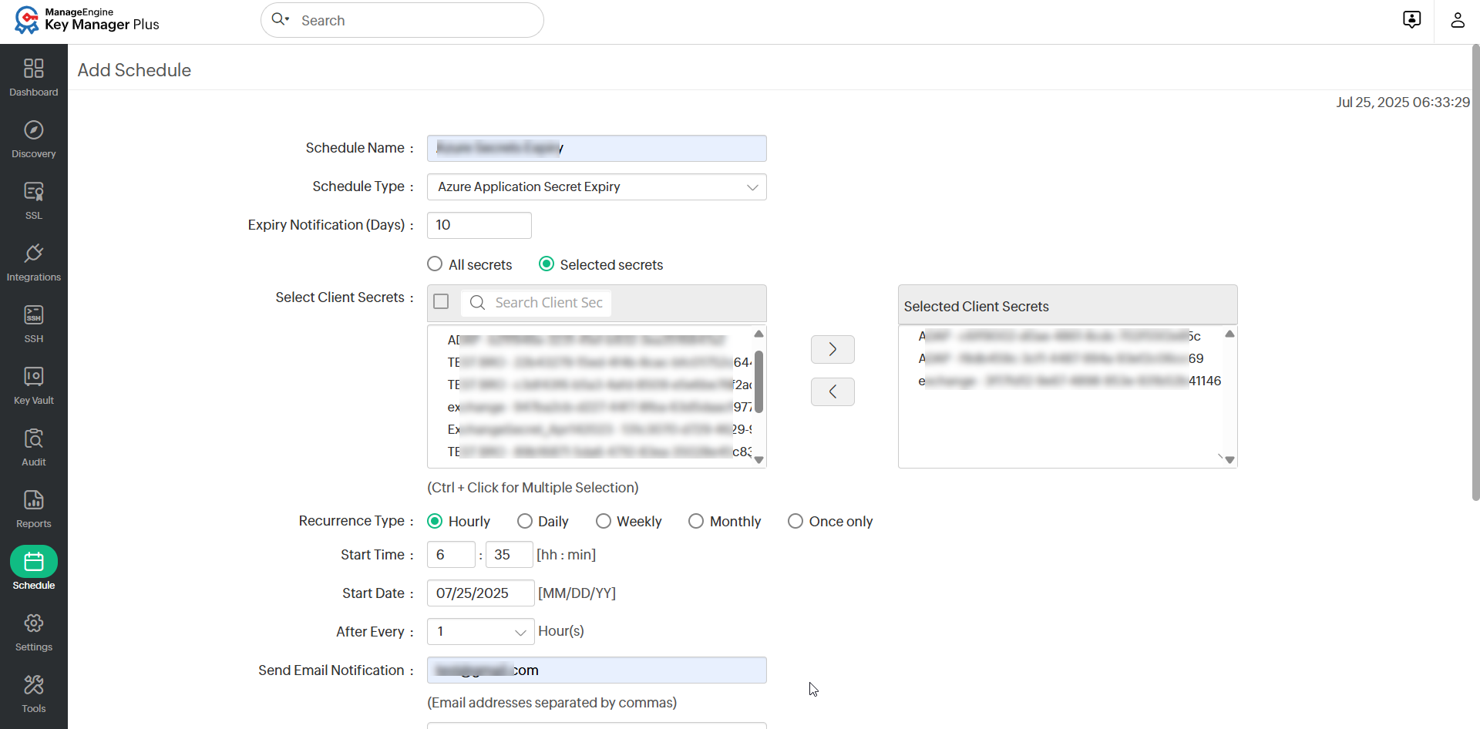Image resolution: width=1480 pixels, height=729 pixels.
Task: Click the selected secrets list down arrow
Action: click(x=1229, y=460)
